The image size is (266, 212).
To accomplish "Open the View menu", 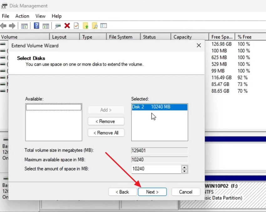I will (x=40, y=16).
